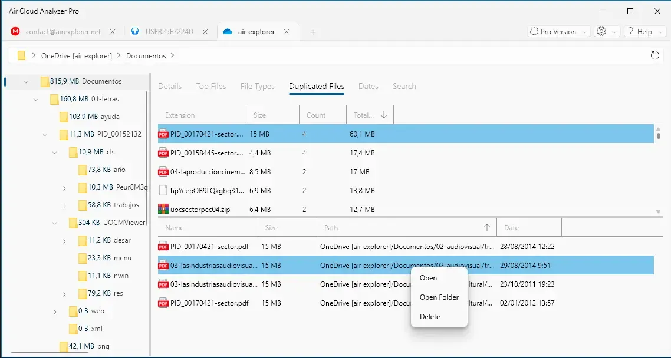Sort lower list by Path column
Viewport: 671px width, 358px height.
[406, 228]
